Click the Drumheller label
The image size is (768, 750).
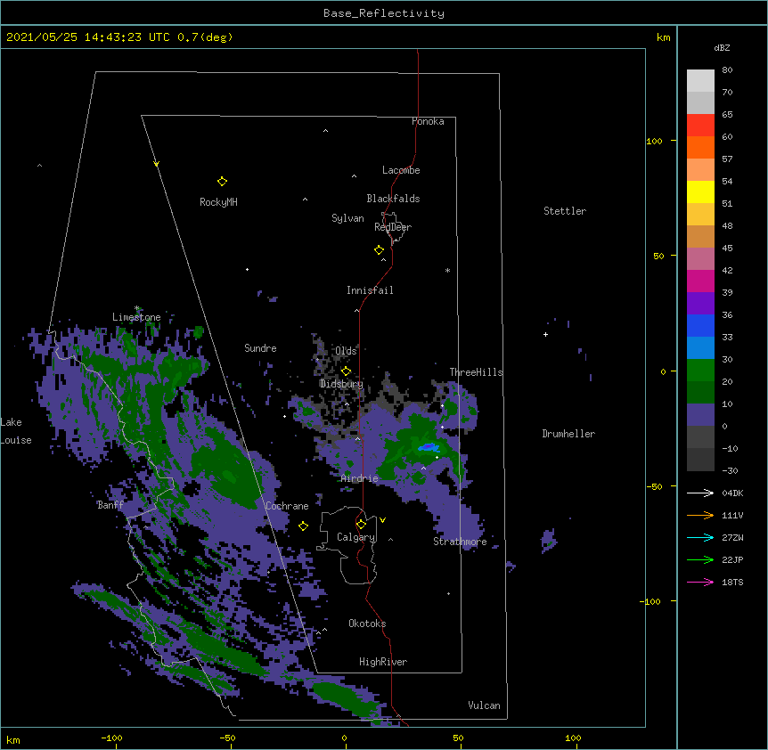(x=568, y=434)
